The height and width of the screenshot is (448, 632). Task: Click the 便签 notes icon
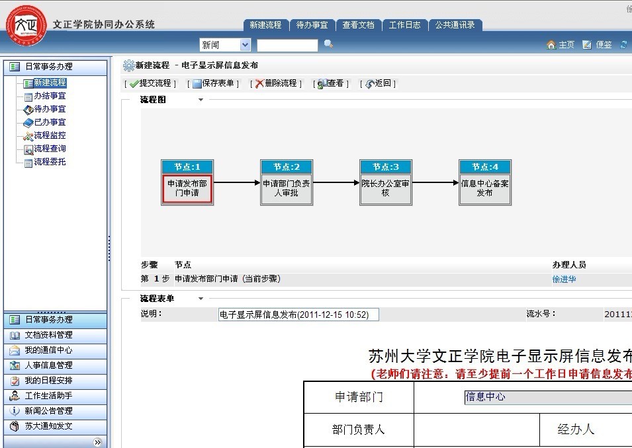pyautogui.click(x=586, y=45)
